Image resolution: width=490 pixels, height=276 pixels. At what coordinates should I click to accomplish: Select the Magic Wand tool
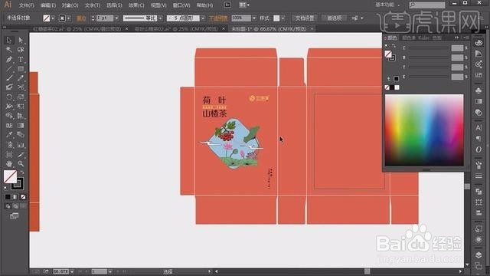[9, 49]
